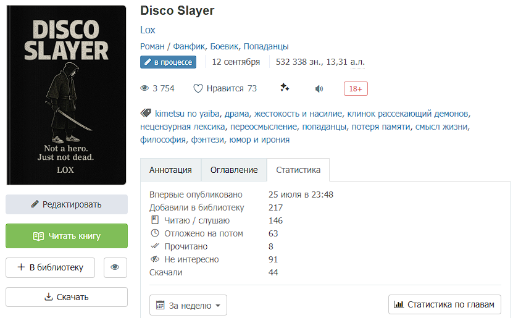
Task: Click the Скачать download button
Action: 67,297
